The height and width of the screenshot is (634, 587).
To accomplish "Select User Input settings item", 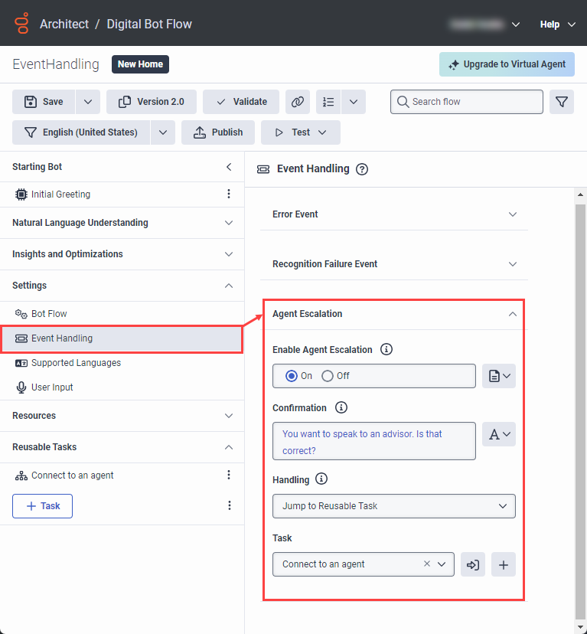I will (122, 387).
